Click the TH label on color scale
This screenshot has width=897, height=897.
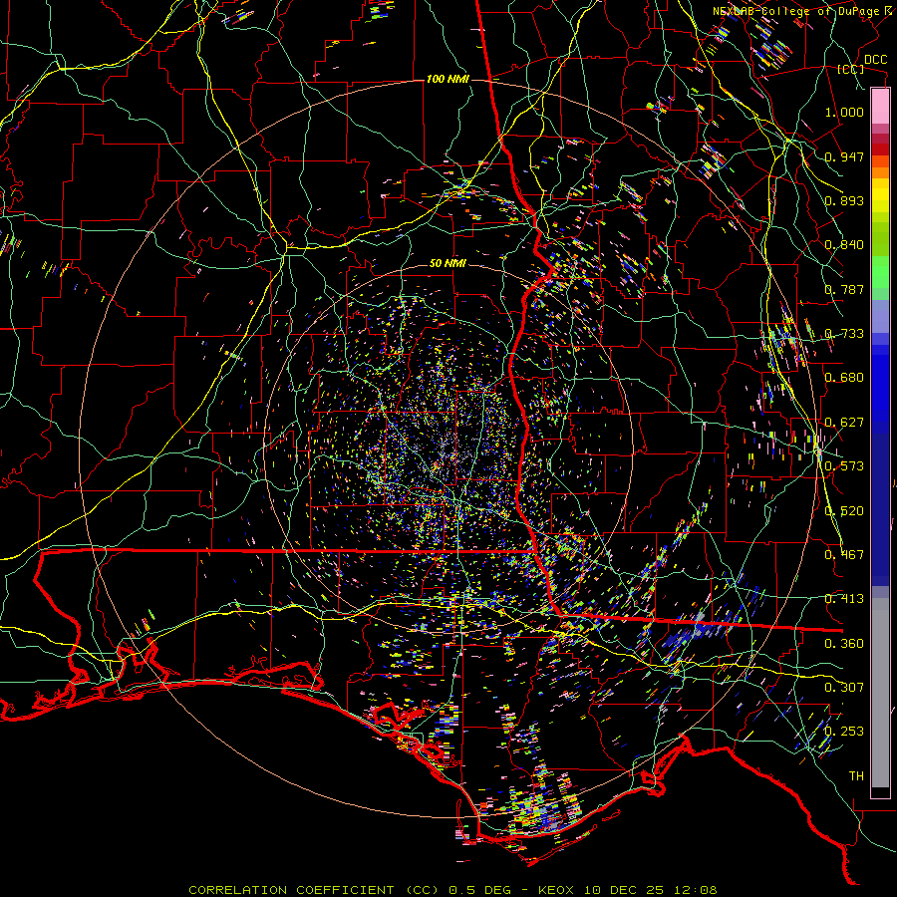click(x=856, y=776)
